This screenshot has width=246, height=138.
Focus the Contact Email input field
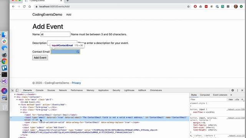65,52
